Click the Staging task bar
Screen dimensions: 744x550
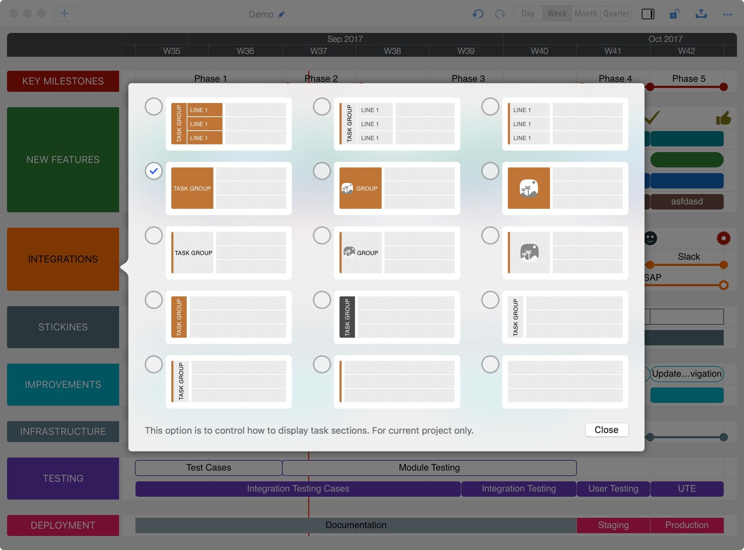click(613, 525)
